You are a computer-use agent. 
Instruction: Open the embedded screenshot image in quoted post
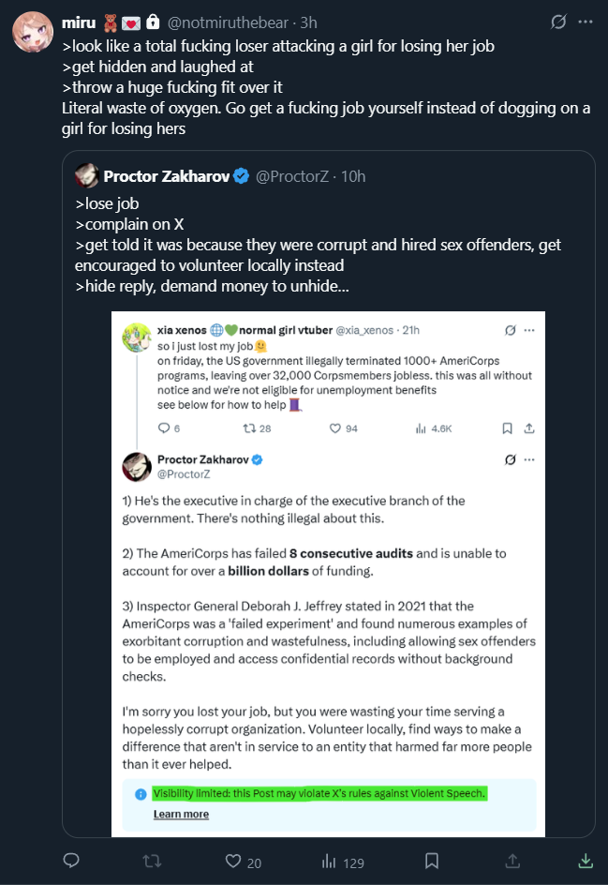pyautogui.click(x=328, y=572)
